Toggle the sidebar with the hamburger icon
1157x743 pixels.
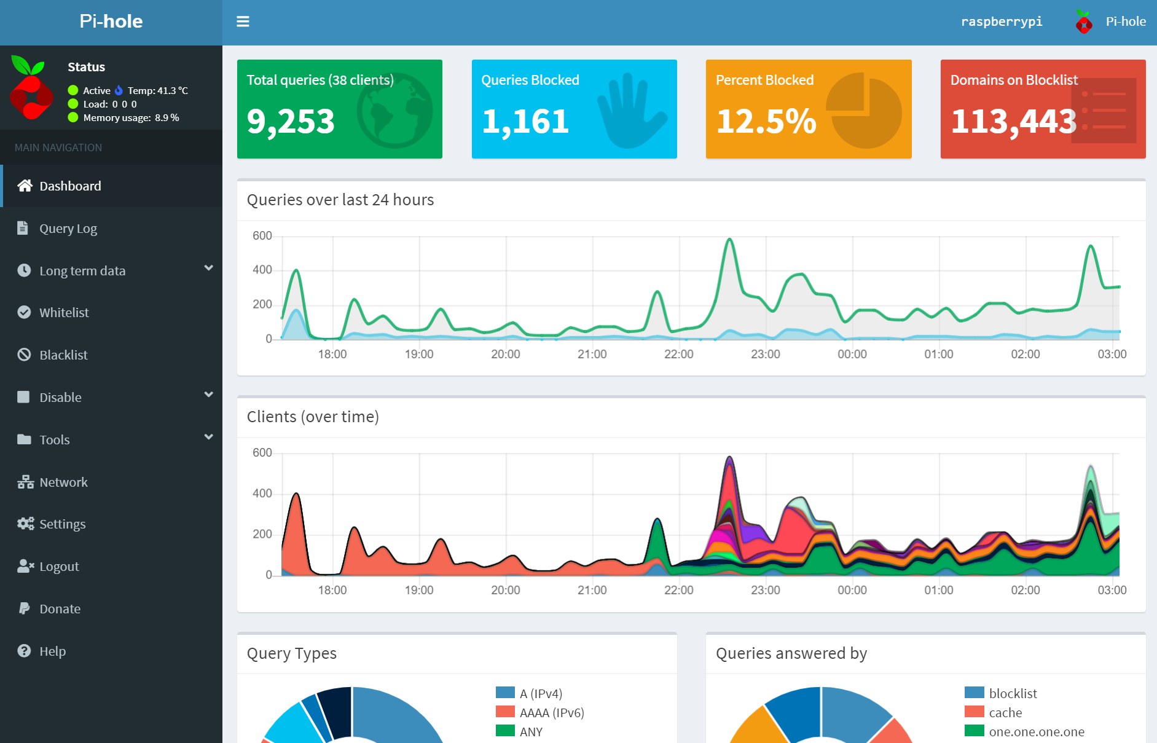(243, 22)
